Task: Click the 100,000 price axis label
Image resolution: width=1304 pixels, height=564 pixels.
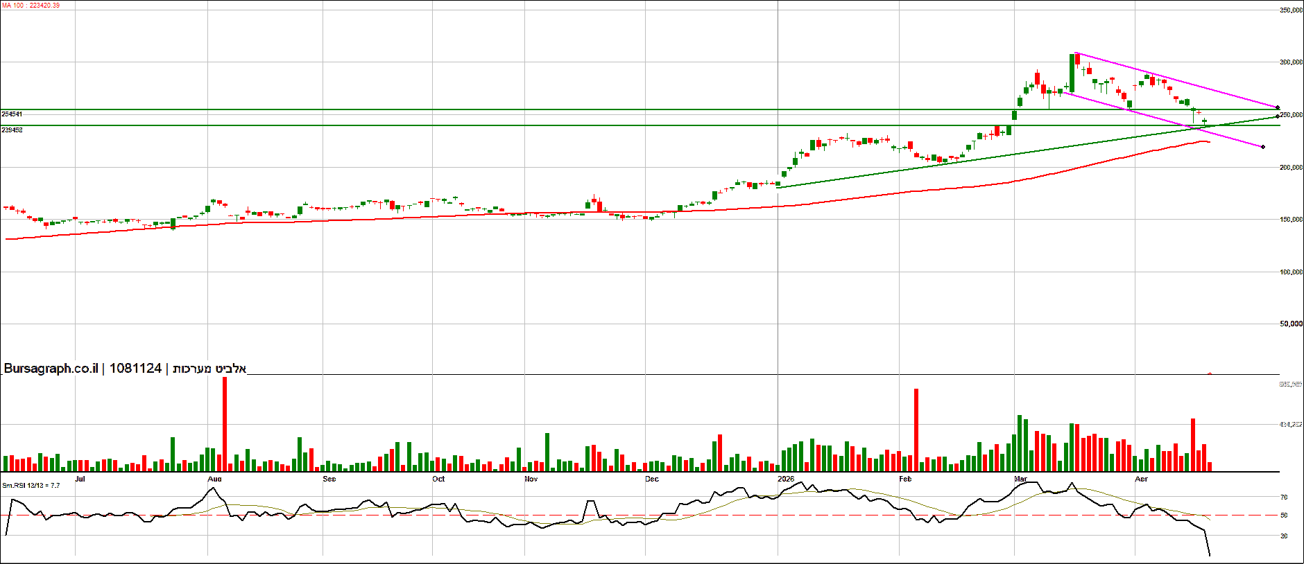Action: pyautogui.click(x=1290, y=272)
